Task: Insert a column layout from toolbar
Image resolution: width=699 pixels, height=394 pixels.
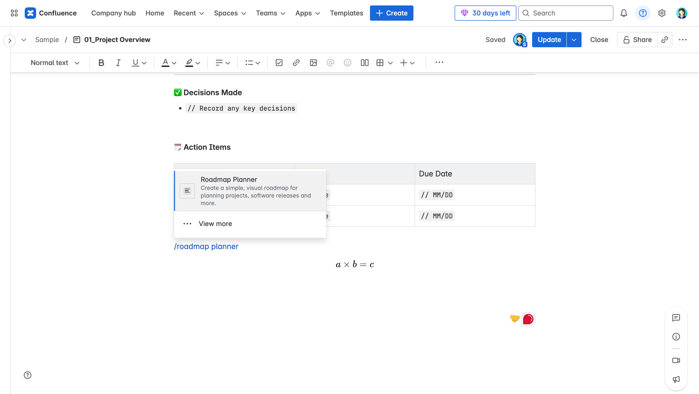Action: [365, 63]
